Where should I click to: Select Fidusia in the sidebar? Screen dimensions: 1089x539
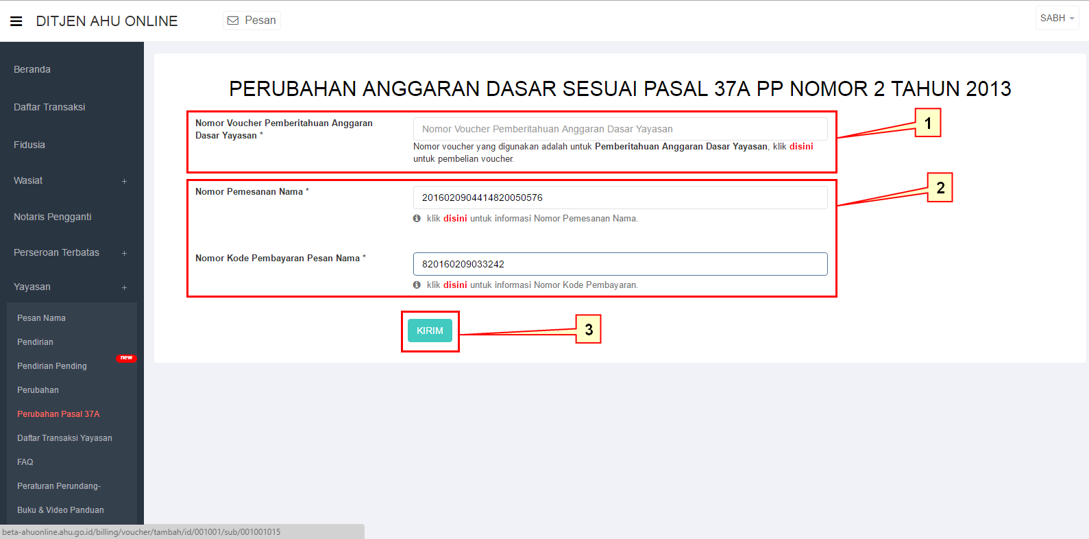click(29, 145)
